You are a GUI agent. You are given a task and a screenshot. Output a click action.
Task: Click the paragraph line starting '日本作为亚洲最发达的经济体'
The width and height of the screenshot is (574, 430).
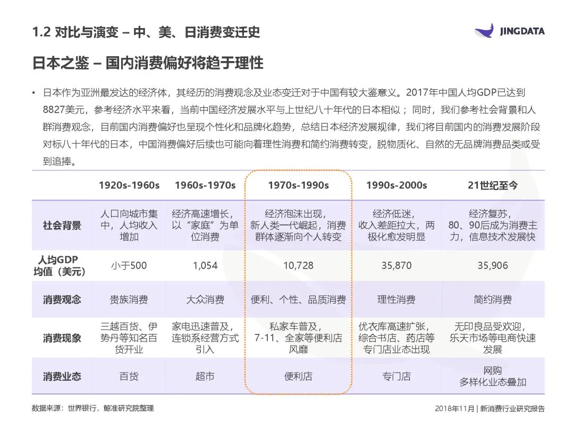click(284, 92)
